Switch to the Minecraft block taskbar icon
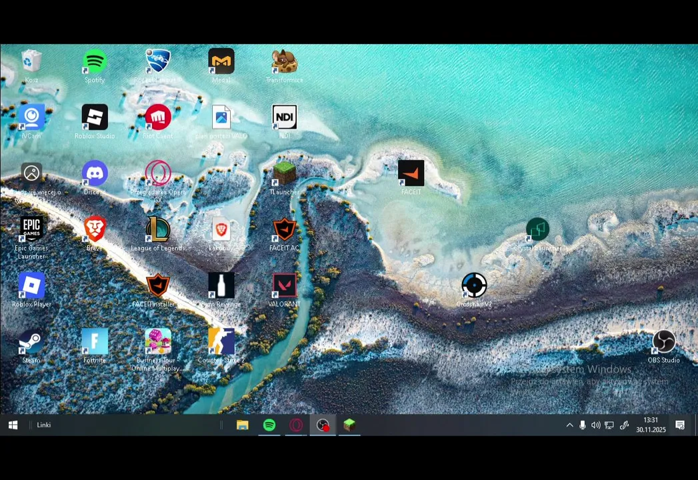 (x=349, y=425)
